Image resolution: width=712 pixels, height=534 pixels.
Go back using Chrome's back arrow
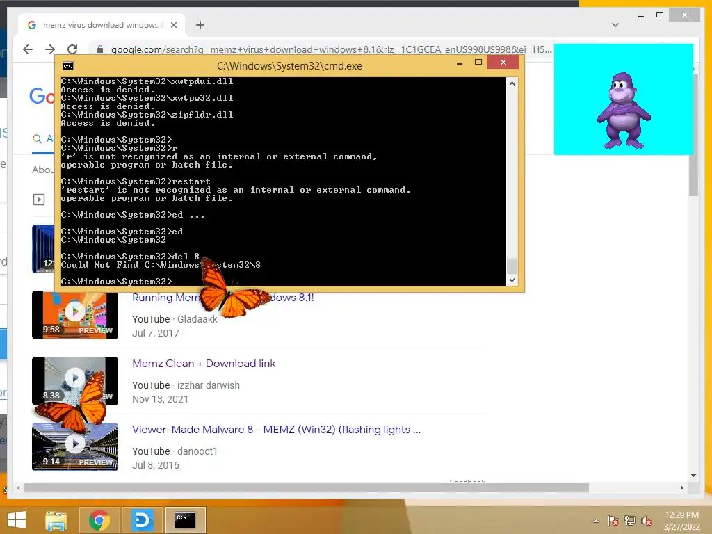point(28,49)
